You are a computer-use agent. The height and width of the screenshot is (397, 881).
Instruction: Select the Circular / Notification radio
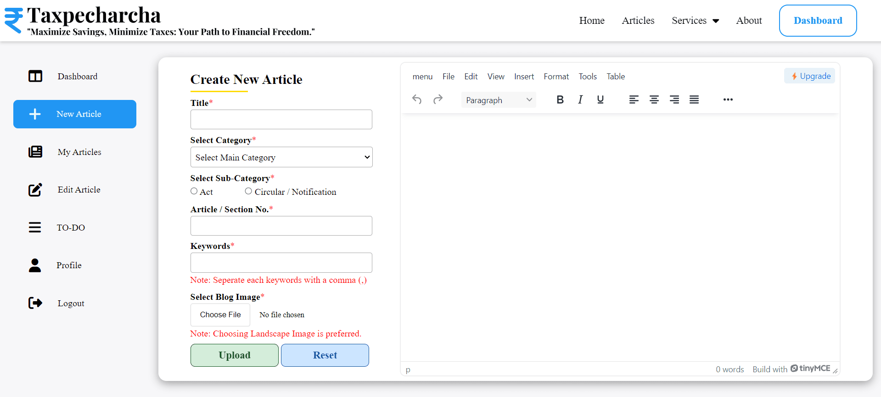tap(248, 191)
